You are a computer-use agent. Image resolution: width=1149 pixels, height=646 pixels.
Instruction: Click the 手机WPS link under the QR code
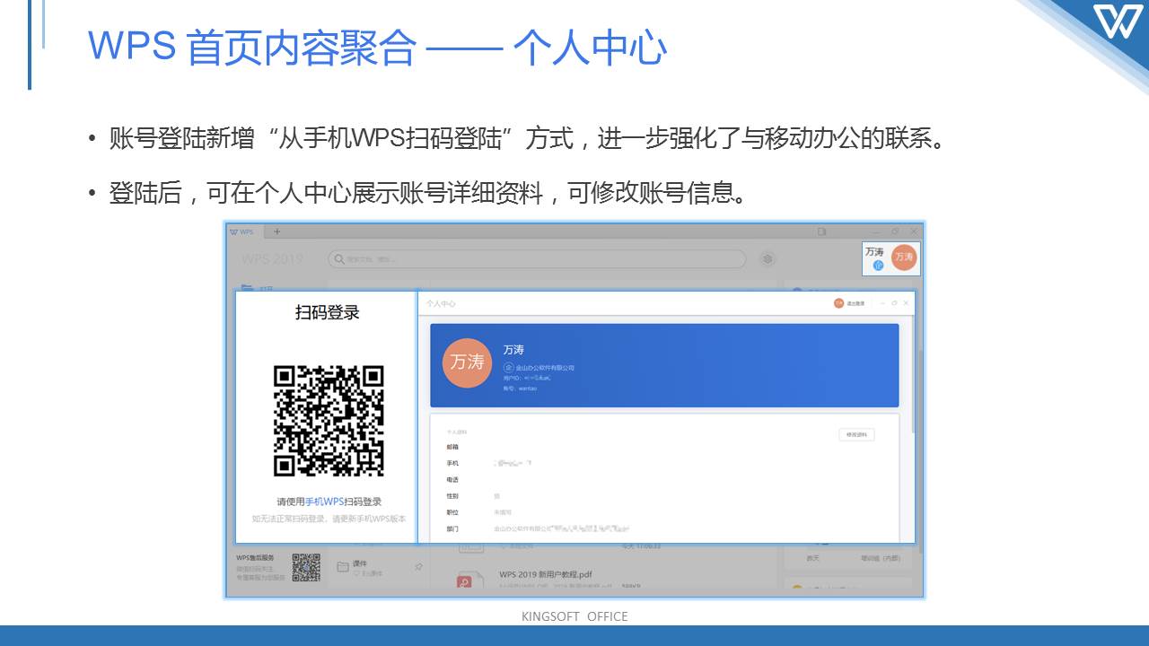click(x=324, y=502)
